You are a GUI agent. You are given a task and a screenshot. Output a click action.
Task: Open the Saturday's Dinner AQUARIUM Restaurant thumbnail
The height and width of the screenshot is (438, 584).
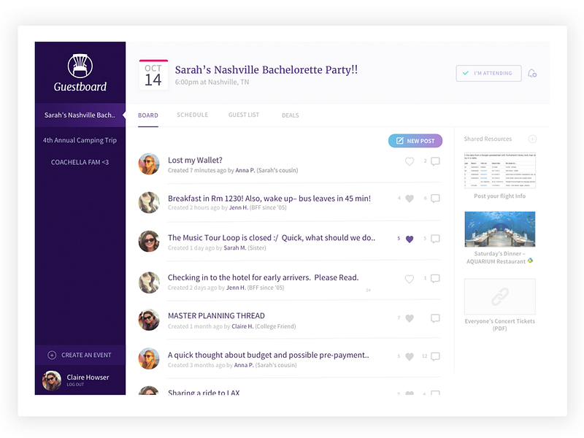coord(499,228)
